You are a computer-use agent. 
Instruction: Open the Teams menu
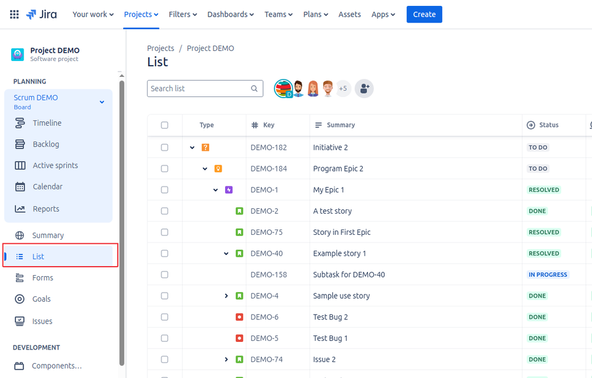point(279,14)
